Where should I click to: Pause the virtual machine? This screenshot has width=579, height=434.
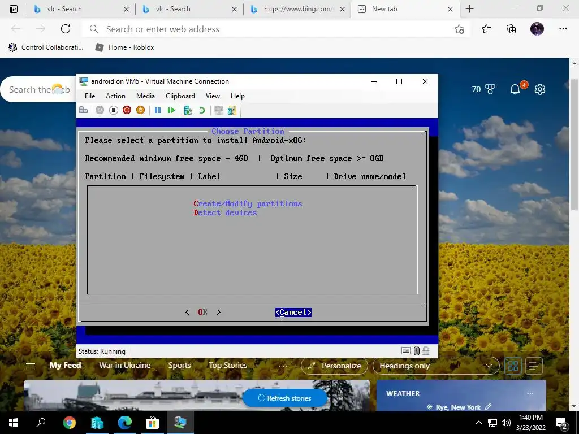click(158, 110)
